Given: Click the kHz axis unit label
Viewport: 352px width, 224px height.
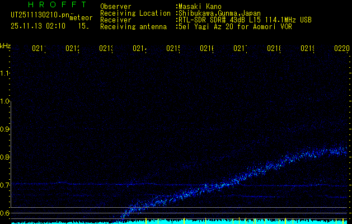Looking at the screenshot, I should pyautogui.click(x=5, y=46).
